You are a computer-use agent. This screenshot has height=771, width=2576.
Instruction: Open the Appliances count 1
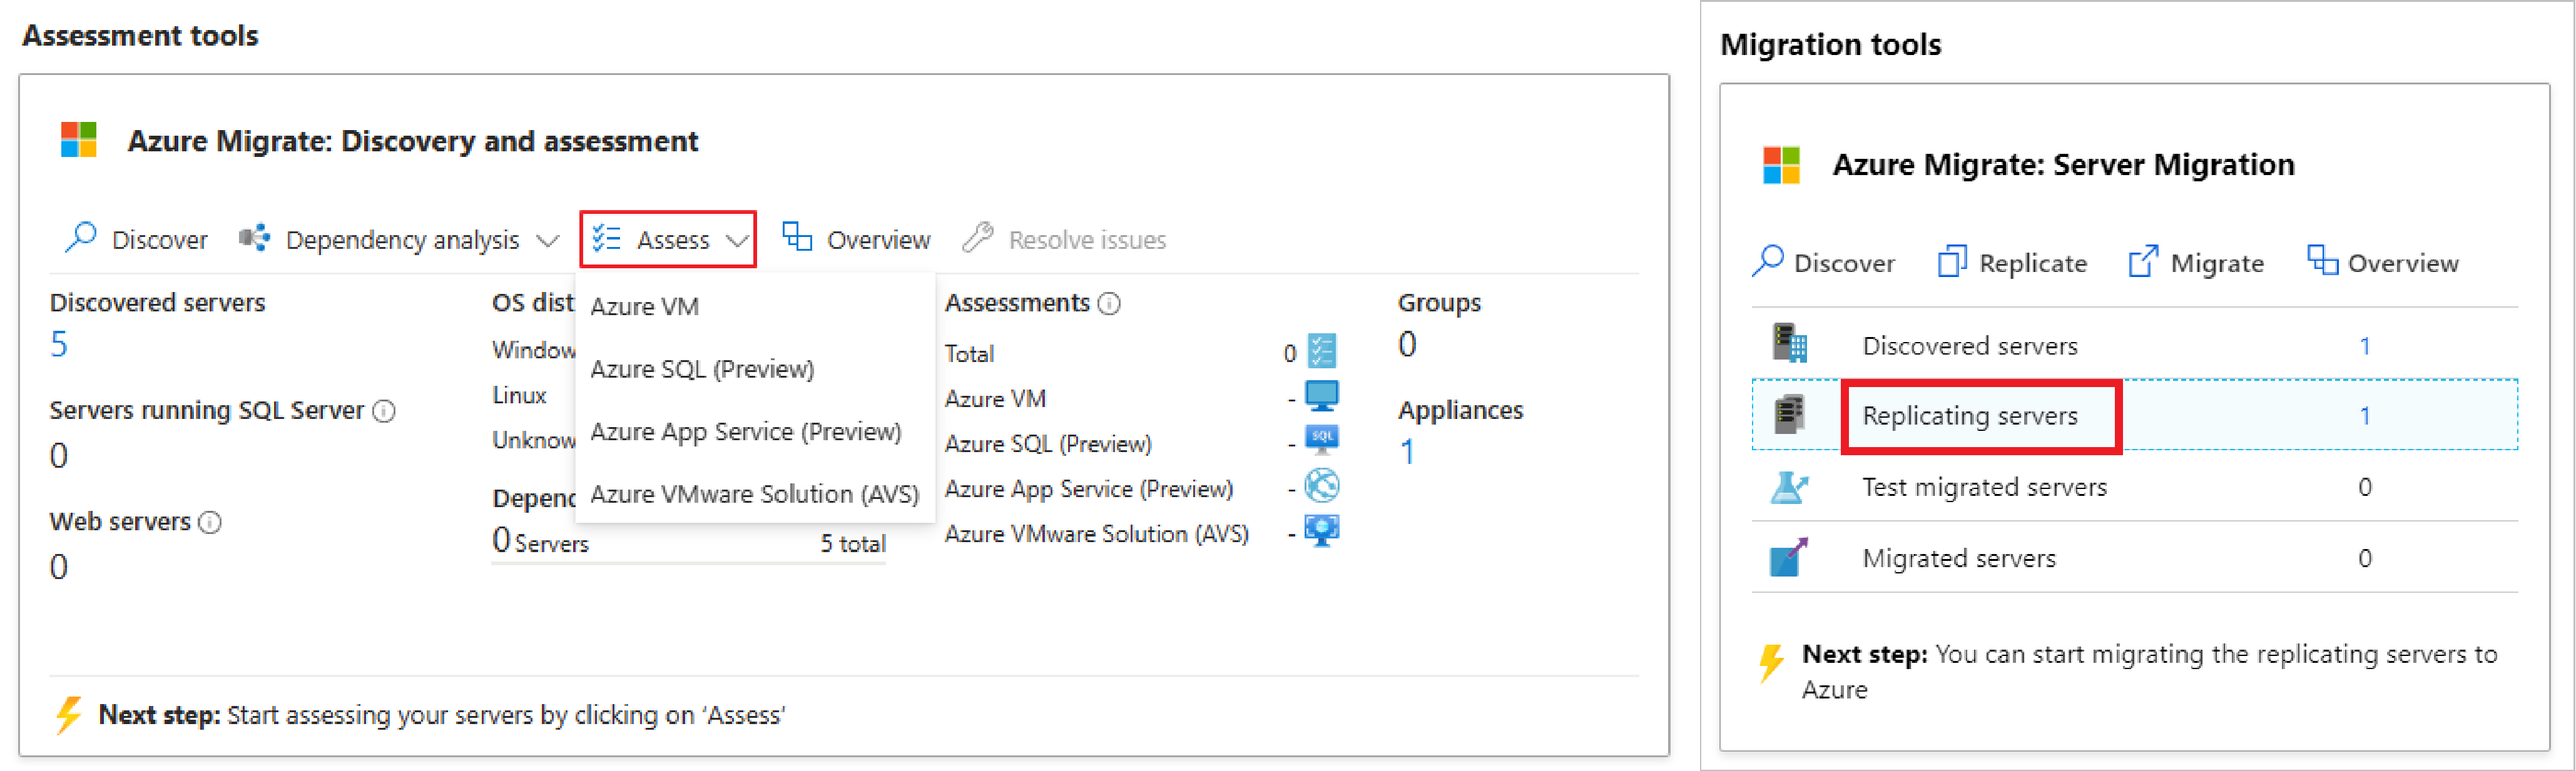(x=1407, y=452)
